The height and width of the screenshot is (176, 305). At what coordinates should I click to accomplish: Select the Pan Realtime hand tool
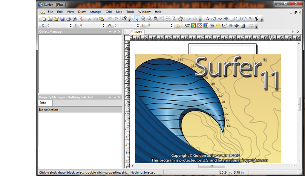180,19
